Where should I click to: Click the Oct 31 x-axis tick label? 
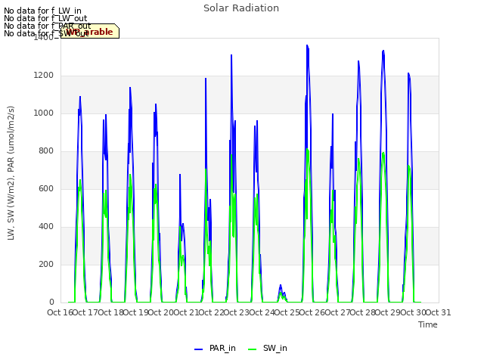pyautogui.click(x=438, y=312)
